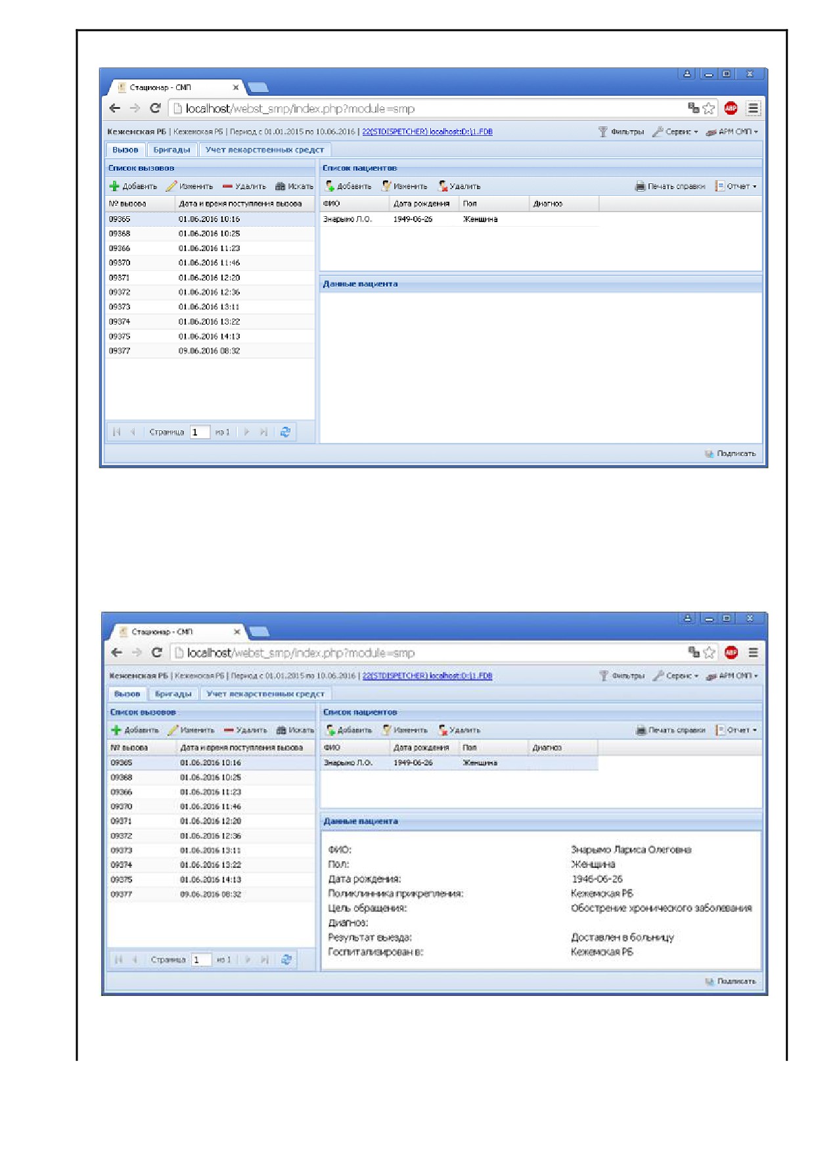814x1151 pixels.
Task: Click Печать справки in upper window
Action: [670, 187]
